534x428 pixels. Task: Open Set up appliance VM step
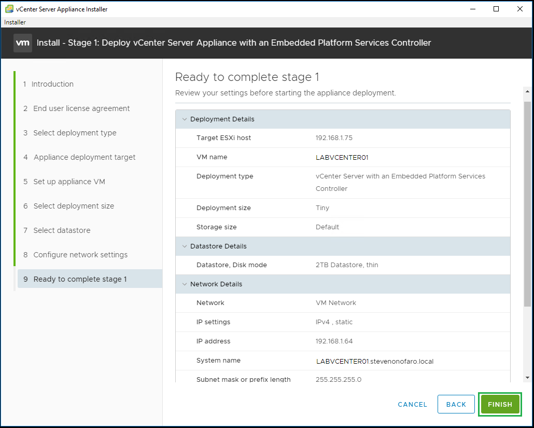69,182
